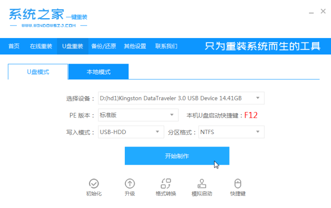
Task: Switch to the 本地模式 tab
Action: [x=98, y=72]
